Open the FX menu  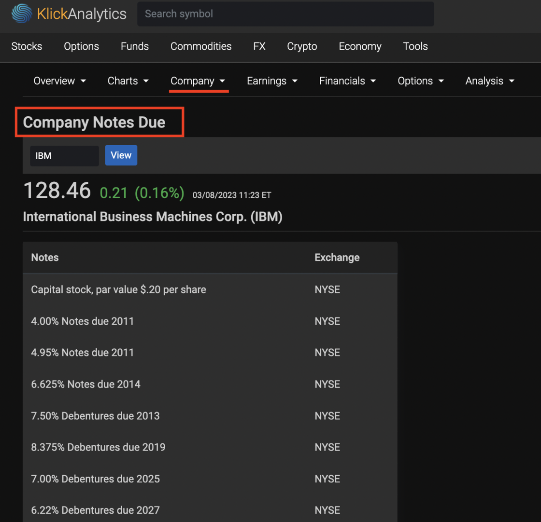(x=259, y=46)
